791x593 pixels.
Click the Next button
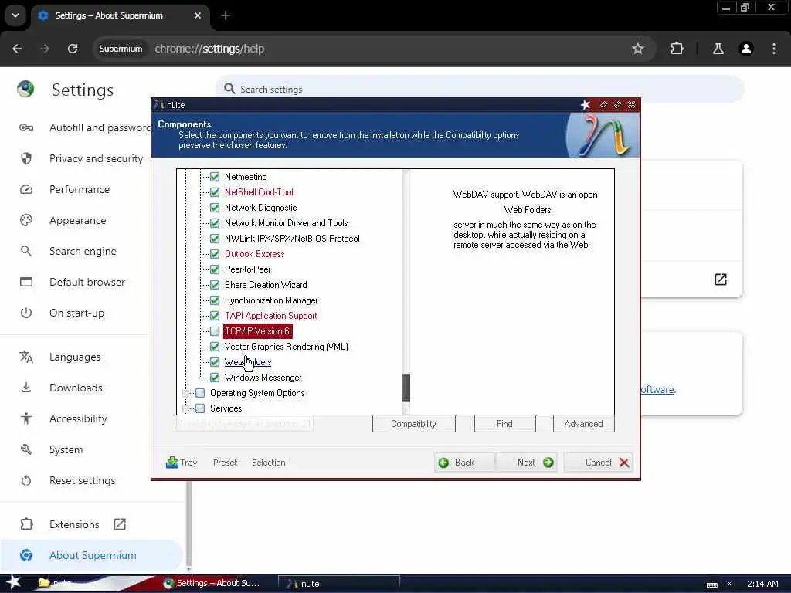tap(527, 463)
